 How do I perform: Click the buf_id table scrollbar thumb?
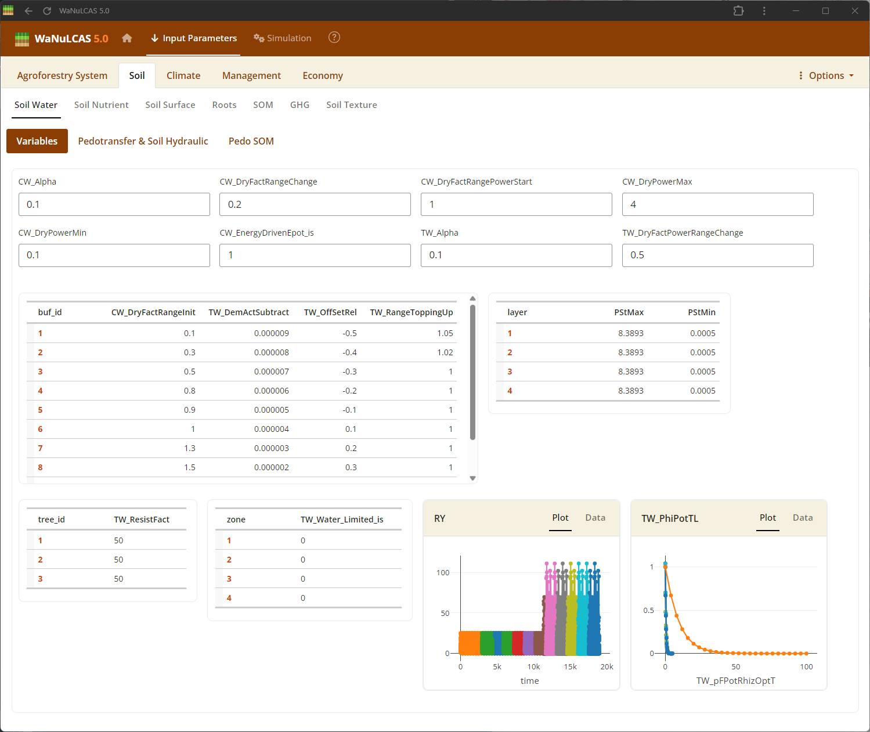point(472,372)
